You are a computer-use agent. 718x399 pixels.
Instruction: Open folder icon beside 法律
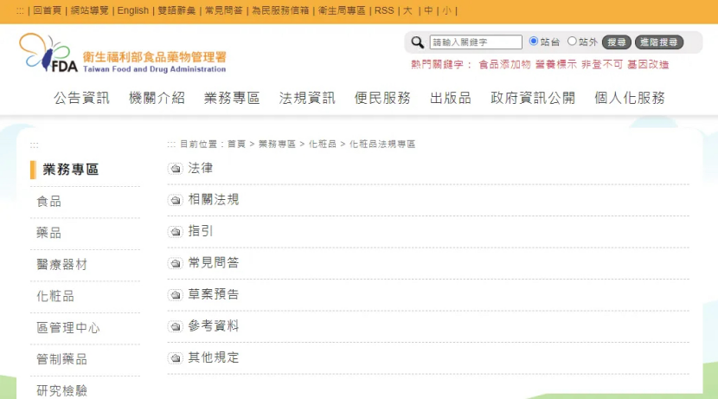(x=176, y=169)
